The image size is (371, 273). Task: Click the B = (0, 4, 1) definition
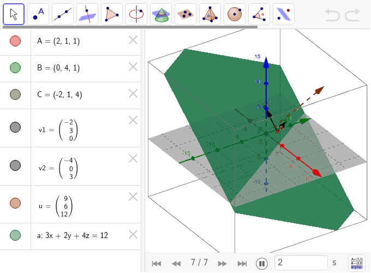click(58, 68)
